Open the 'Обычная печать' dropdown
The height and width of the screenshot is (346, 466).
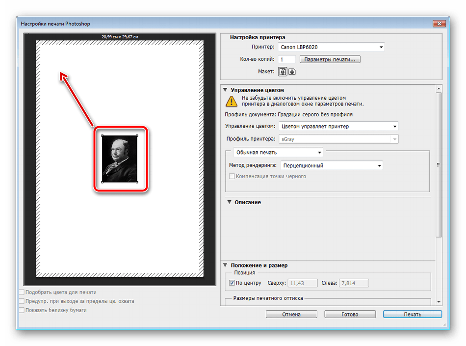[278, 152]
